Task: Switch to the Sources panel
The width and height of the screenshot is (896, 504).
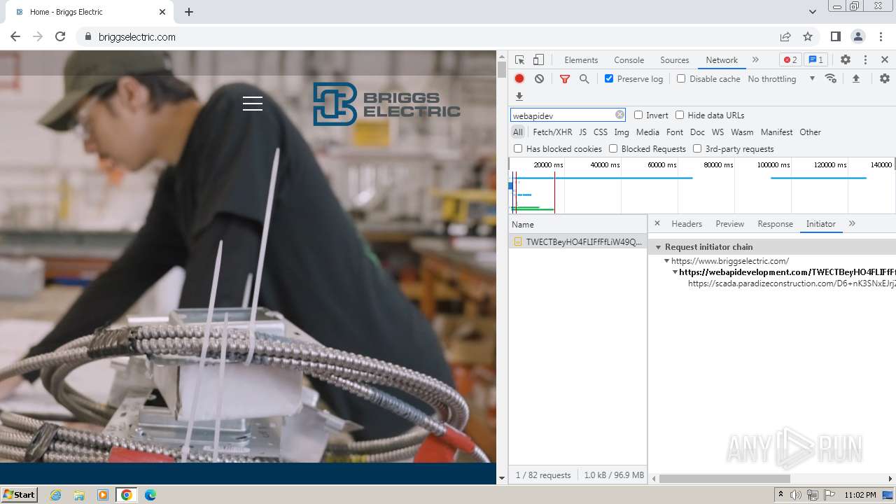Action: 675,60
